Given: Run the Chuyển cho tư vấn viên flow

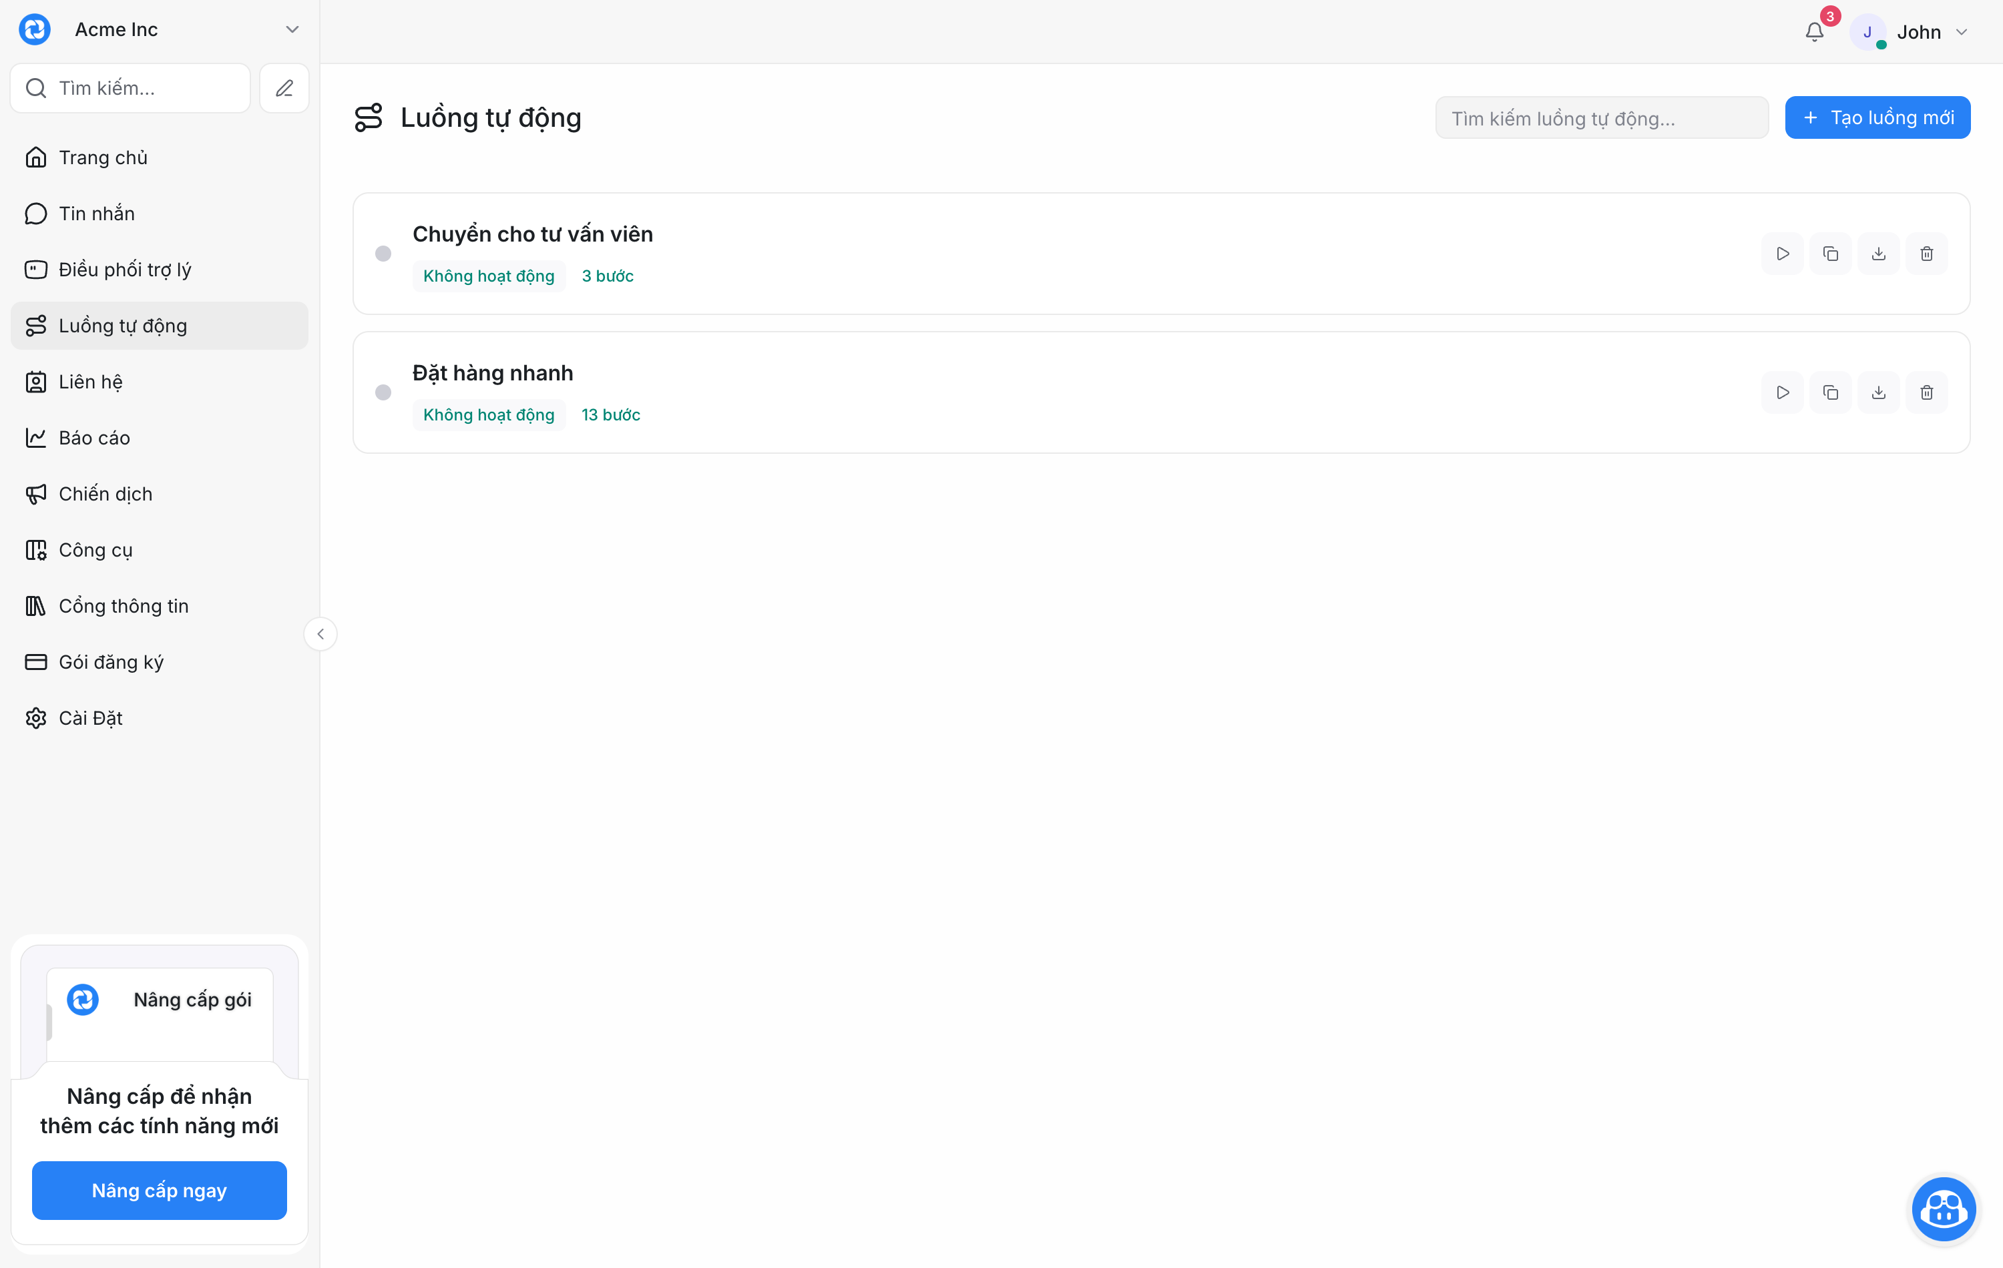Looking at the screenshot, I should 1783,254.
